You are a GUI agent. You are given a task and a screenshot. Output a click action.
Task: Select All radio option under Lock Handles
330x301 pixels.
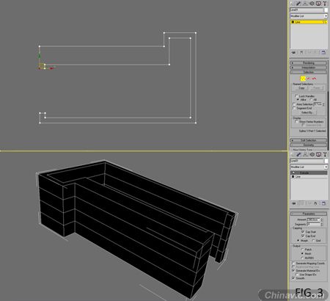(x=311, y=100)
